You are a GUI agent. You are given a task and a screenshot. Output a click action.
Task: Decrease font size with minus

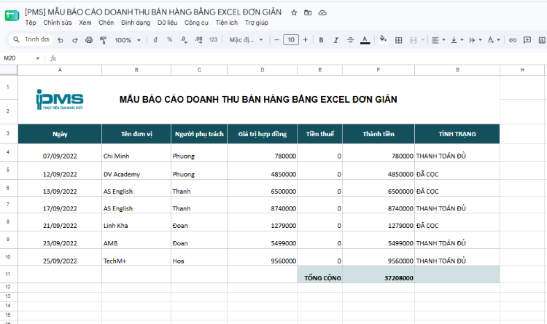click(x=276, y=40)
